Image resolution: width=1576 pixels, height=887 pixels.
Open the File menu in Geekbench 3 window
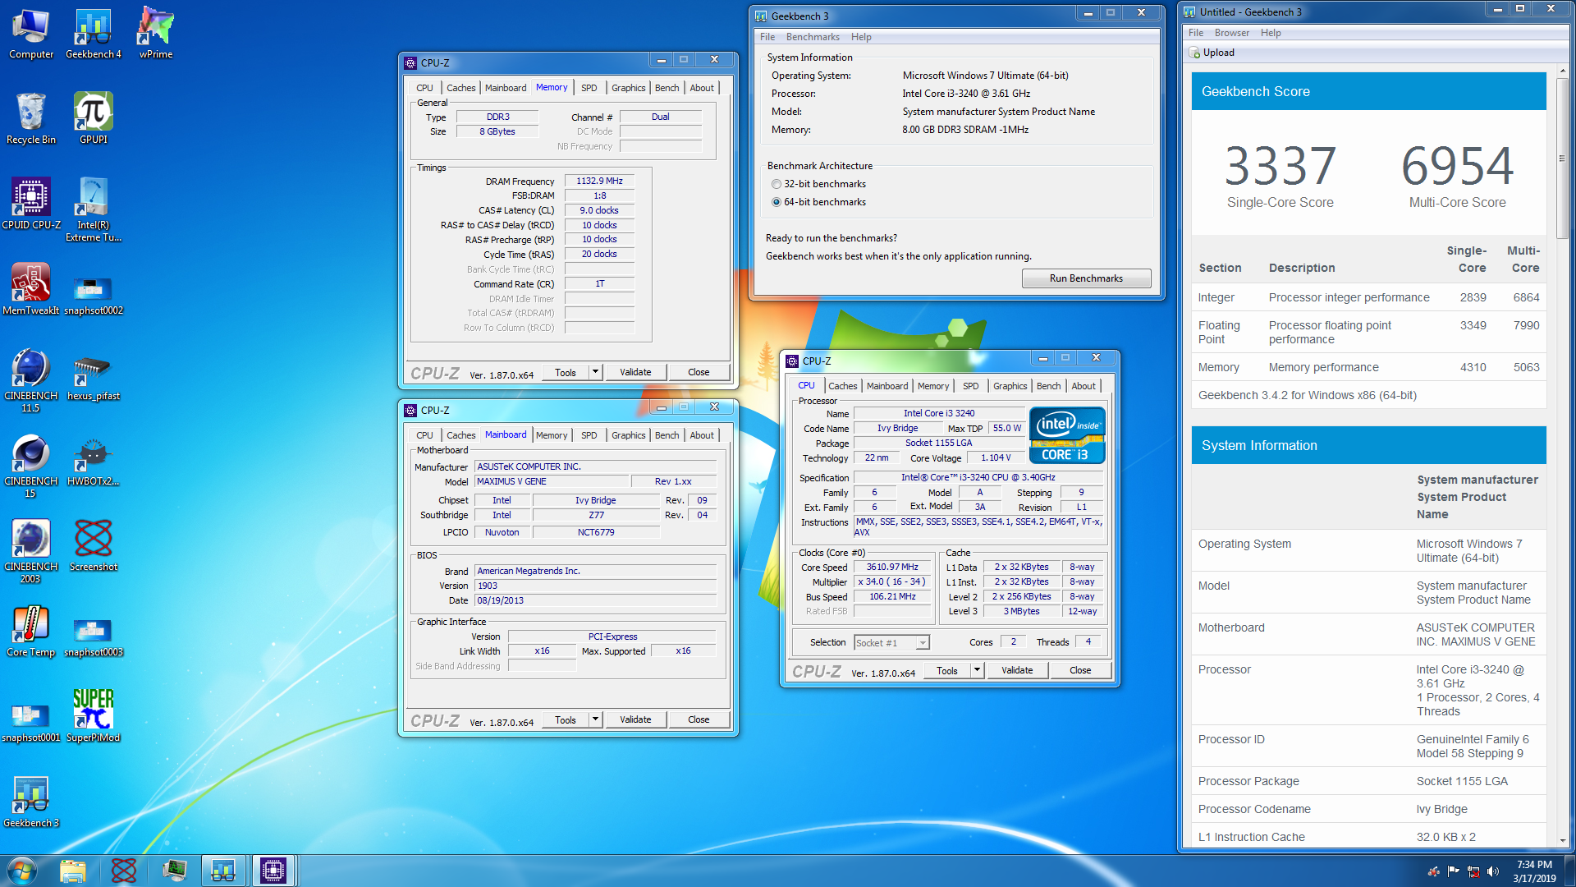click(767, 37)
